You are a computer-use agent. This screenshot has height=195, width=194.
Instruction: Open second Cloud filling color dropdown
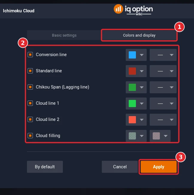160,136
